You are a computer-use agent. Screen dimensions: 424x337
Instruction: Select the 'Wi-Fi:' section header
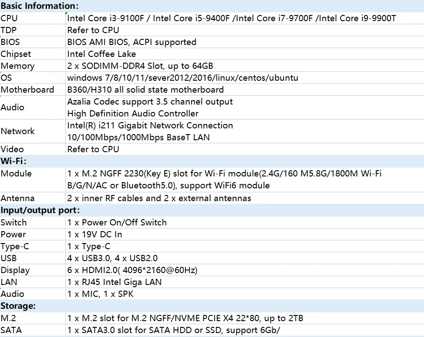[x=212, y=161]
